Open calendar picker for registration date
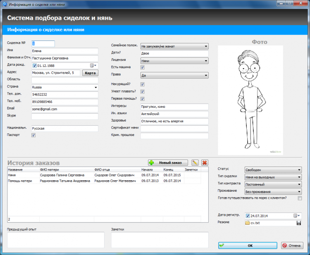The image size is (310, 255). point(296,216)
